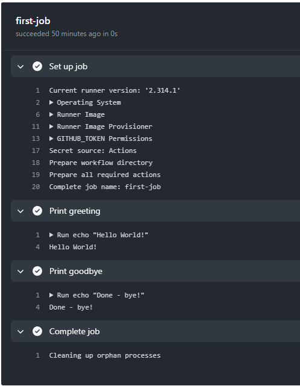Image resolution: width=300 pixels, height=386 pixels.
Task: Collapse the Print greeting step chevron
Action: pos(20,211)
